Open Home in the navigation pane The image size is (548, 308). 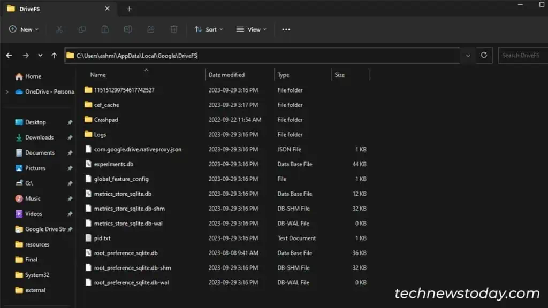28,76
